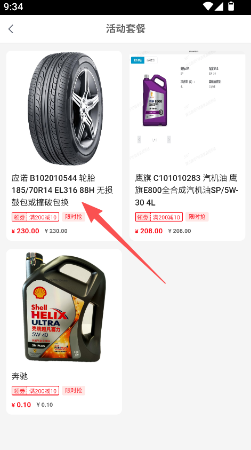251x450 pixels.
Task: Open the tire product image
Action: (64, 109)
